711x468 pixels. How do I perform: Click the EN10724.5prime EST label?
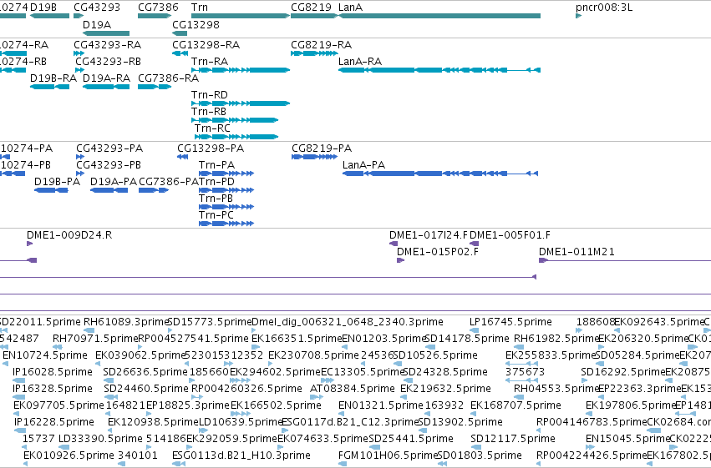tap(45, 355)
